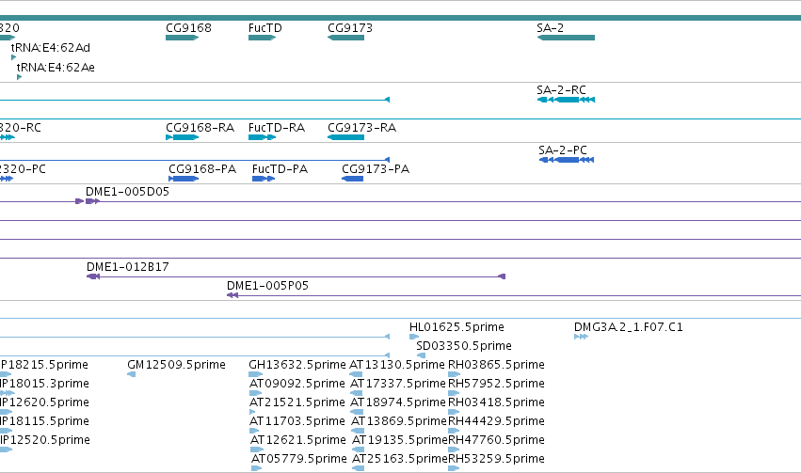
Task: Select AT18974.5prime EST
Action: (x=357, y=412)
